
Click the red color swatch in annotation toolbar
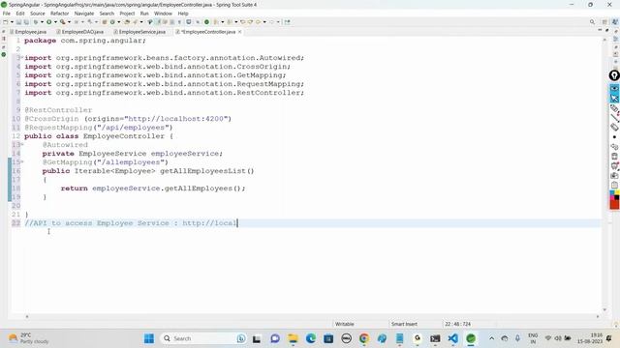pos(614,204)
